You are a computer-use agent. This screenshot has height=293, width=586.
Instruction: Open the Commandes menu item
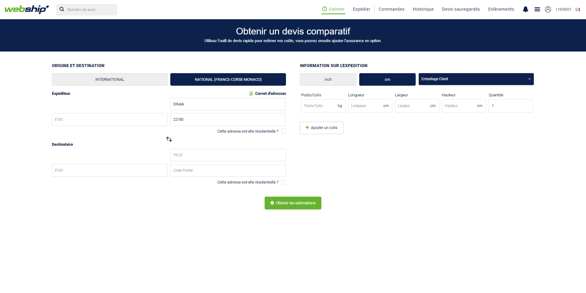[x=392, y=9]
